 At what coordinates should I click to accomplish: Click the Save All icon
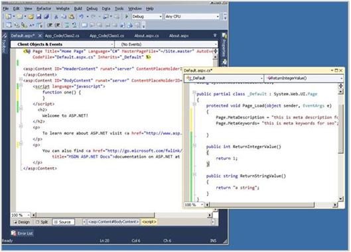coord(46,17)
